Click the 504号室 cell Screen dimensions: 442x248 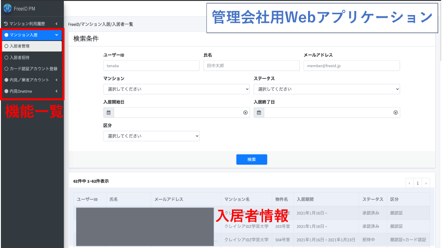[283, 240]
